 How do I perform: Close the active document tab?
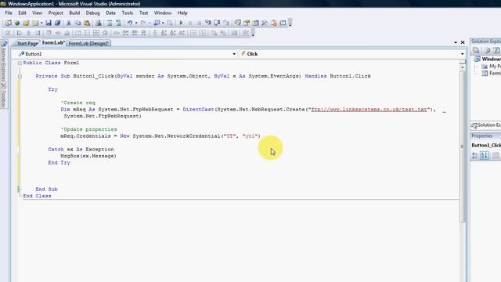point(463,42)
